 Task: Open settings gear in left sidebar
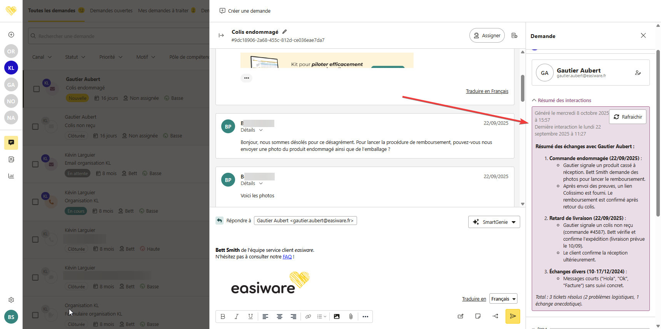point(11,300)
